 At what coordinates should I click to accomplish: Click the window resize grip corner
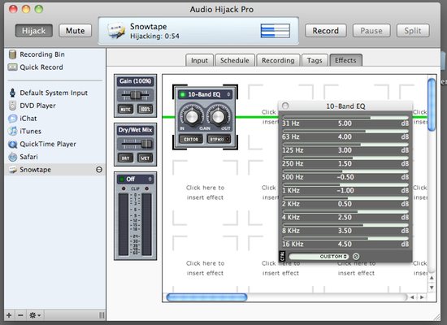pyautogui.click(x=436, y=317)
